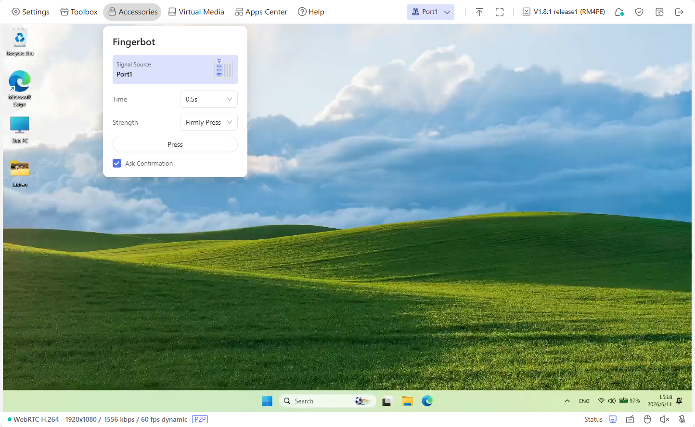Select the This PC desktop icon
This screenshot has height=427, width=695.
[20, 130]
